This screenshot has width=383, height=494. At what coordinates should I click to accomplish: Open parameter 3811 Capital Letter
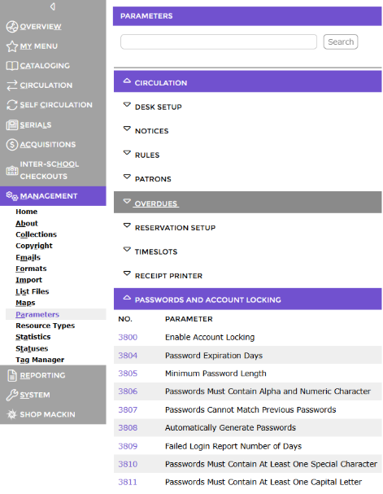click(x=128, y=483)
